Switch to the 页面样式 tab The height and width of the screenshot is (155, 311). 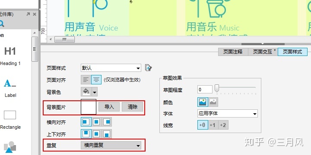tap(292, 52)
